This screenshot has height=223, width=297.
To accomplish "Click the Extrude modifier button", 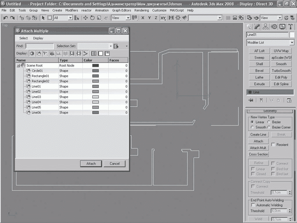I will (259, 84).
